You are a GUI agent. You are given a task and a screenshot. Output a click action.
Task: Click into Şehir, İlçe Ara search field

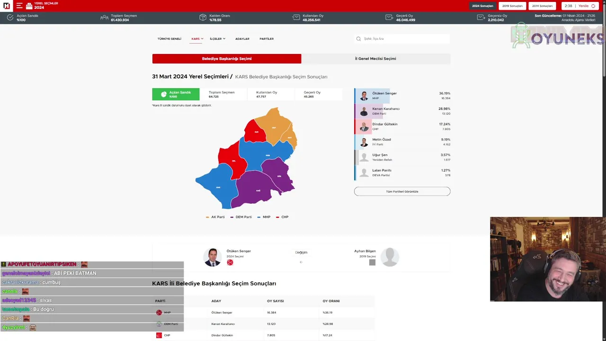(x=402, y=39)
